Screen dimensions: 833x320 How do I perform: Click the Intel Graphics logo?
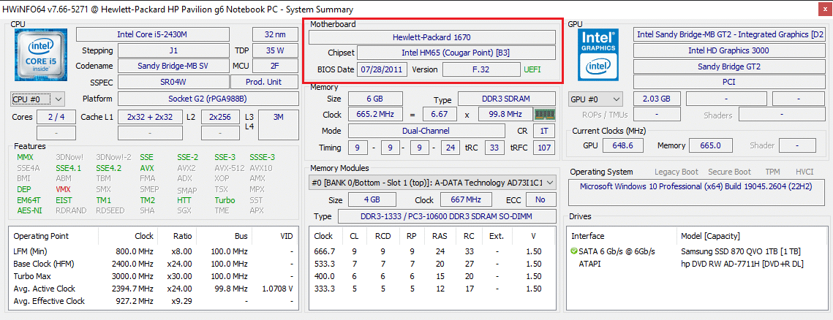[x=598, y=56]
